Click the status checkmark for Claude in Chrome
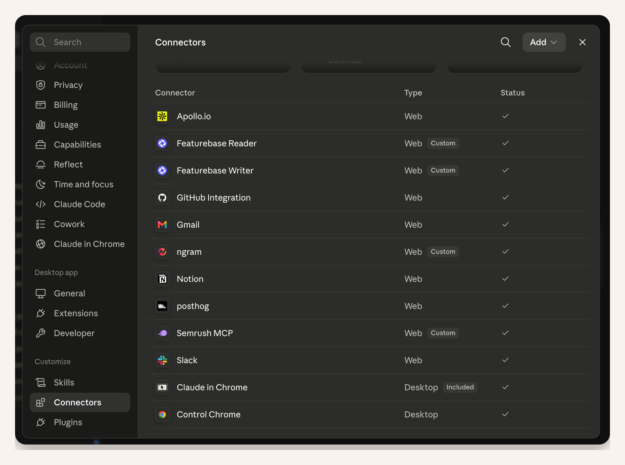This screenshot has width=625, height=465. 505,387
